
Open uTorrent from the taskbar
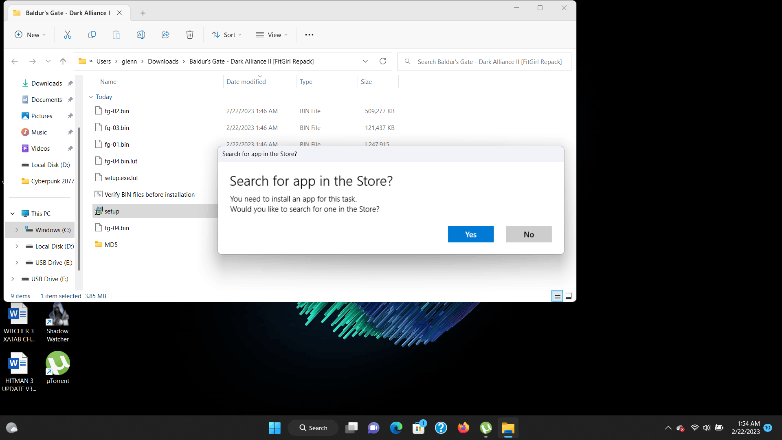click(486, 428)
